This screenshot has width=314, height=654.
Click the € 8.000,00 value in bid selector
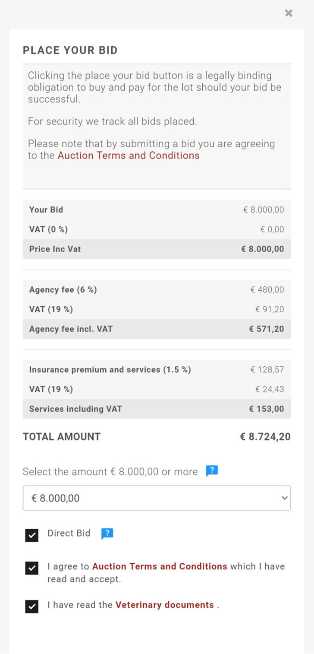point(56,498)
